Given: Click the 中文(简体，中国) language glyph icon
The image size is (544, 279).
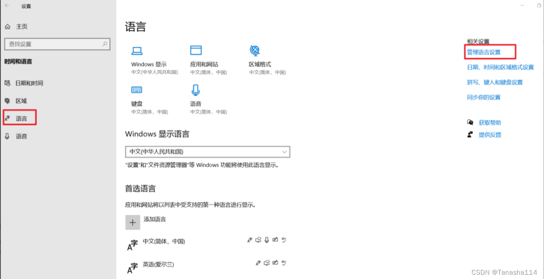Looking at the screenshot, I should [x=132, y=245].
